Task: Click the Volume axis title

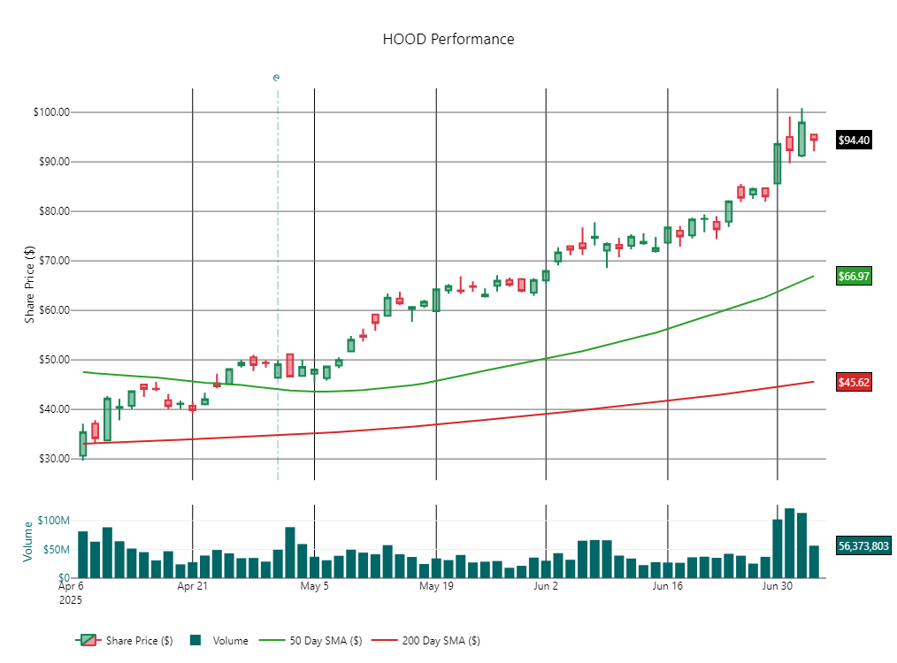Action: coord(27,542)
